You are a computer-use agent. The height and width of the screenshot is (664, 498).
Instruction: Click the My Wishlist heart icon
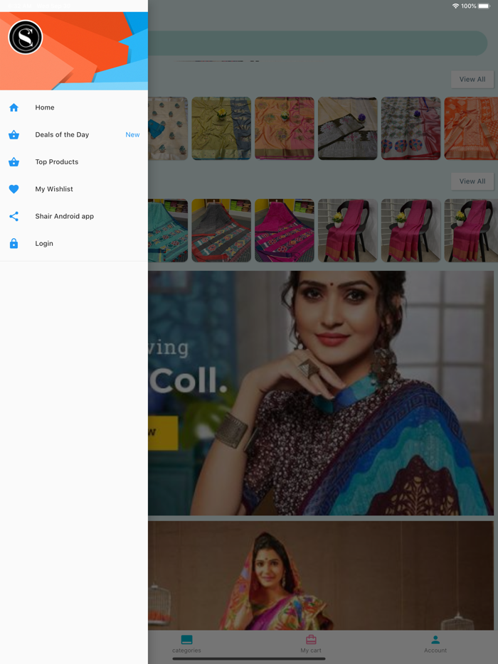tap(14, 189)
